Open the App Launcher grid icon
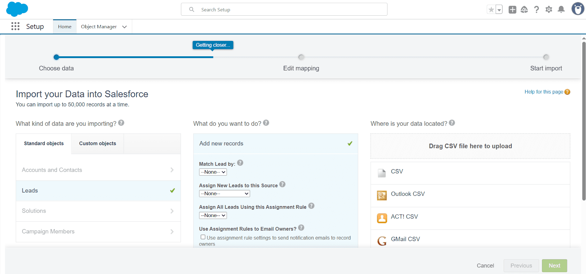586x274 pixels. pos(15,26)
